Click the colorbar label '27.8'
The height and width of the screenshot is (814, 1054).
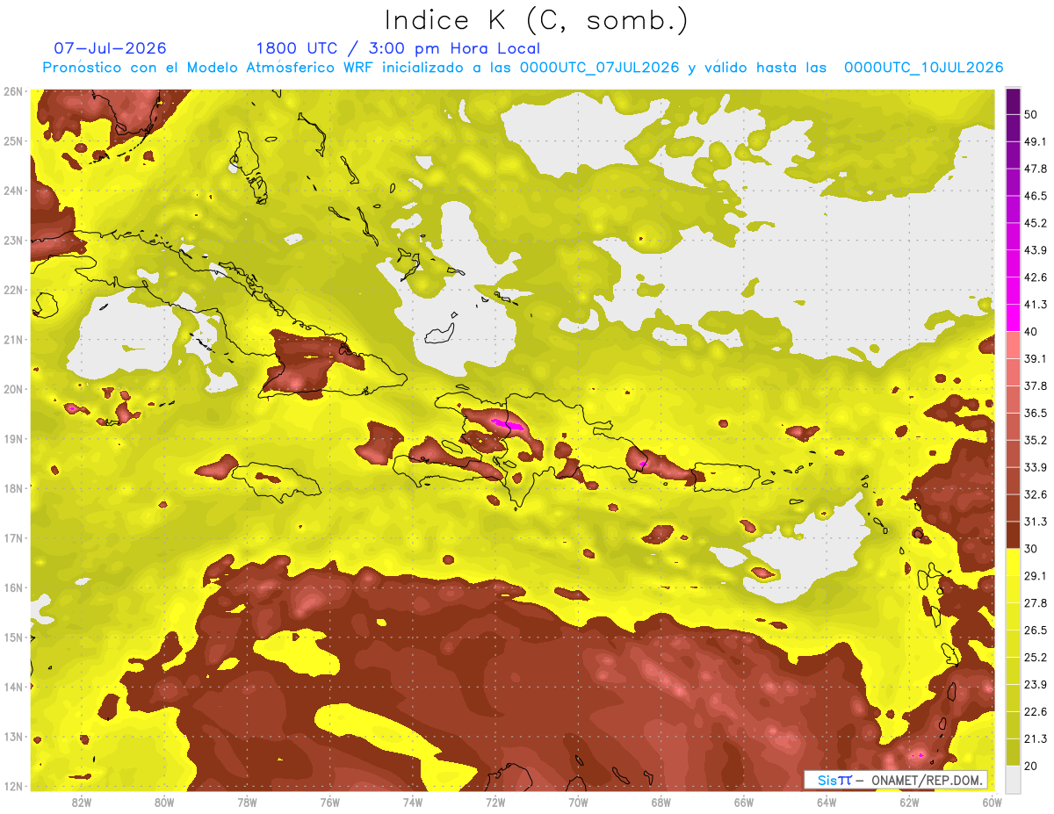[x=1035, y=602]
